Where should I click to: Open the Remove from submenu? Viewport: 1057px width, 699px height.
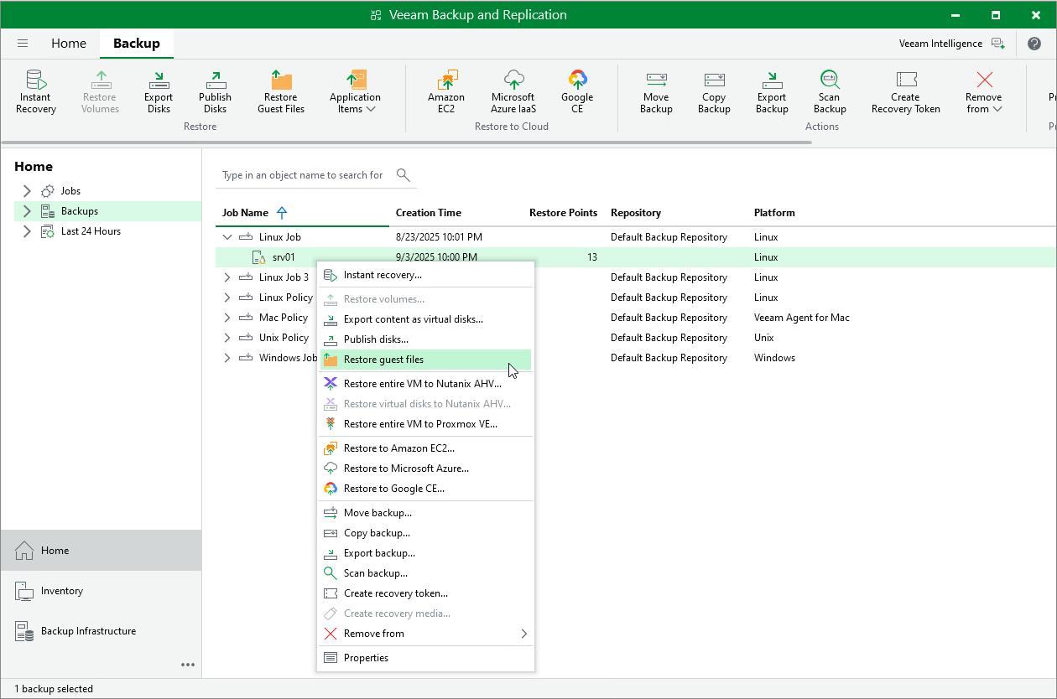click(x=425, y=634)
